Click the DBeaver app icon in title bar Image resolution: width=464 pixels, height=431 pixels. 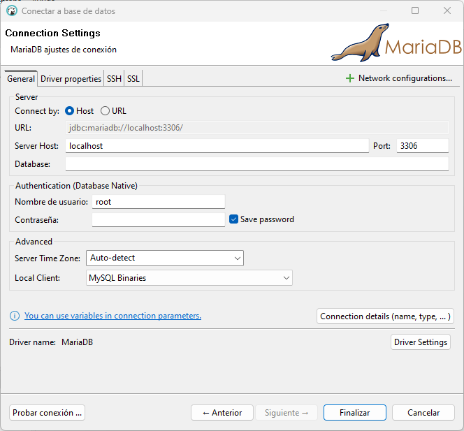tap(11, 11)
